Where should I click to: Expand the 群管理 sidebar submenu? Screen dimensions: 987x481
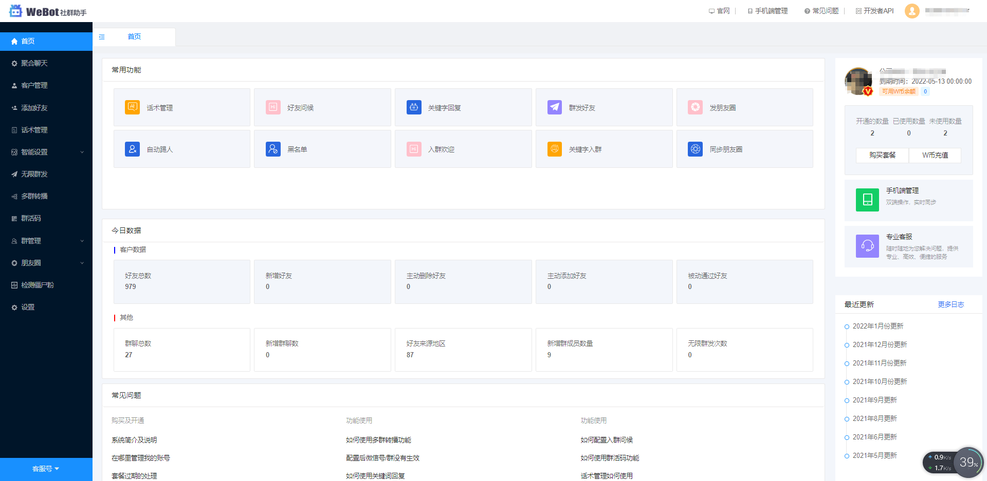pyautogui.click(x=46, y=241)
